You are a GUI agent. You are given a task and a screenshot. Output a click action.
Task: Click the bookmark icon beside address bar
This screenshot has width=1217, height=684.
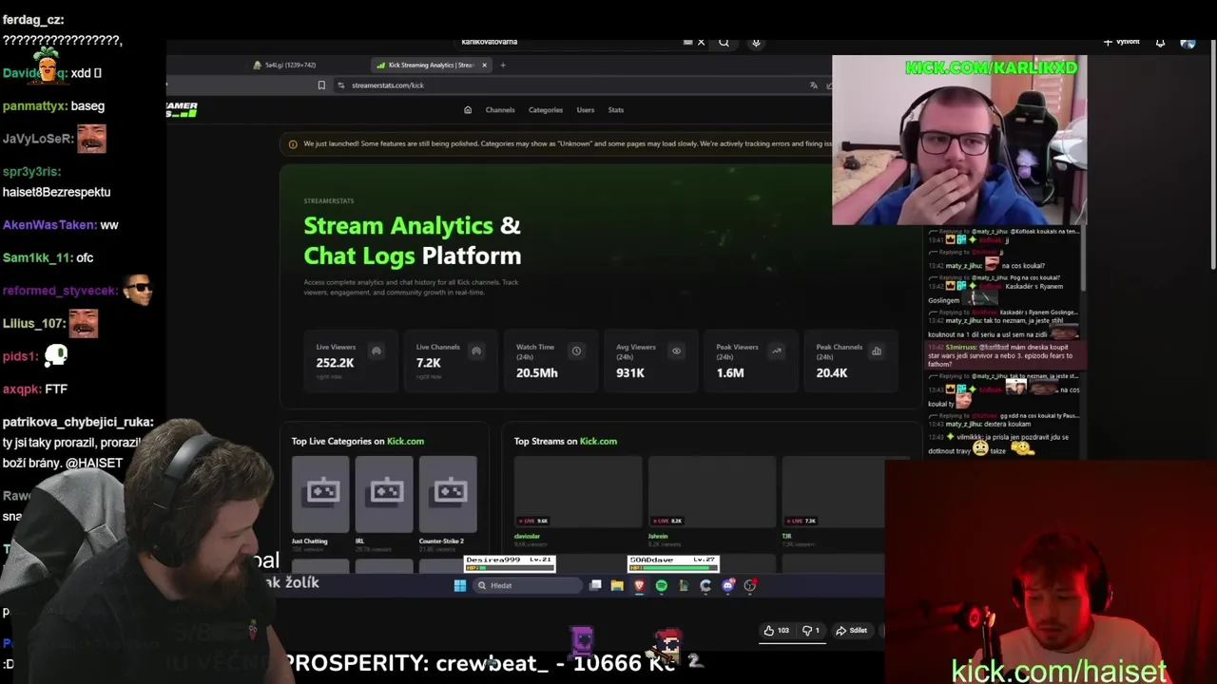click(321, 85)
